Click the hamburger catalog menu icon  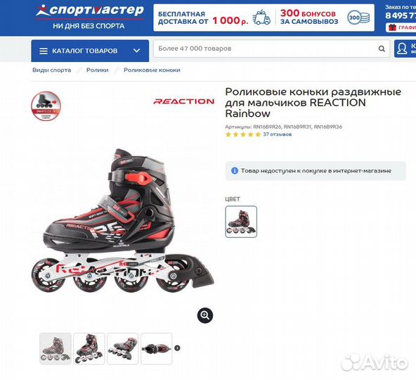click(x=44, y=51)
